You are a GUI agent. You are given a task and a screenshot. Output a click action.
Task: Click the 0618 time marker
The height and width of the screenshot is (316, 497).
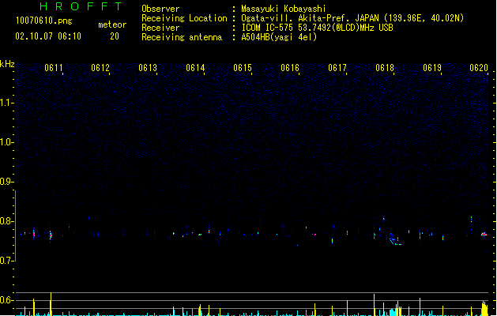(385, 68)
